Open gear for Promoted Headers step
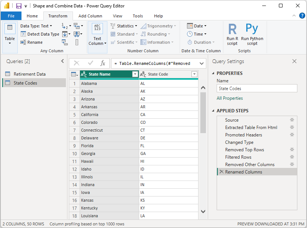This screenshot has width=307, height=228. click(x=292, y=135)
